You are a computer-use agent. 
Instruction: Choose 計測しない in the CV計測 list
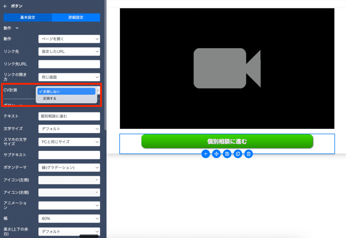(67, 91)
